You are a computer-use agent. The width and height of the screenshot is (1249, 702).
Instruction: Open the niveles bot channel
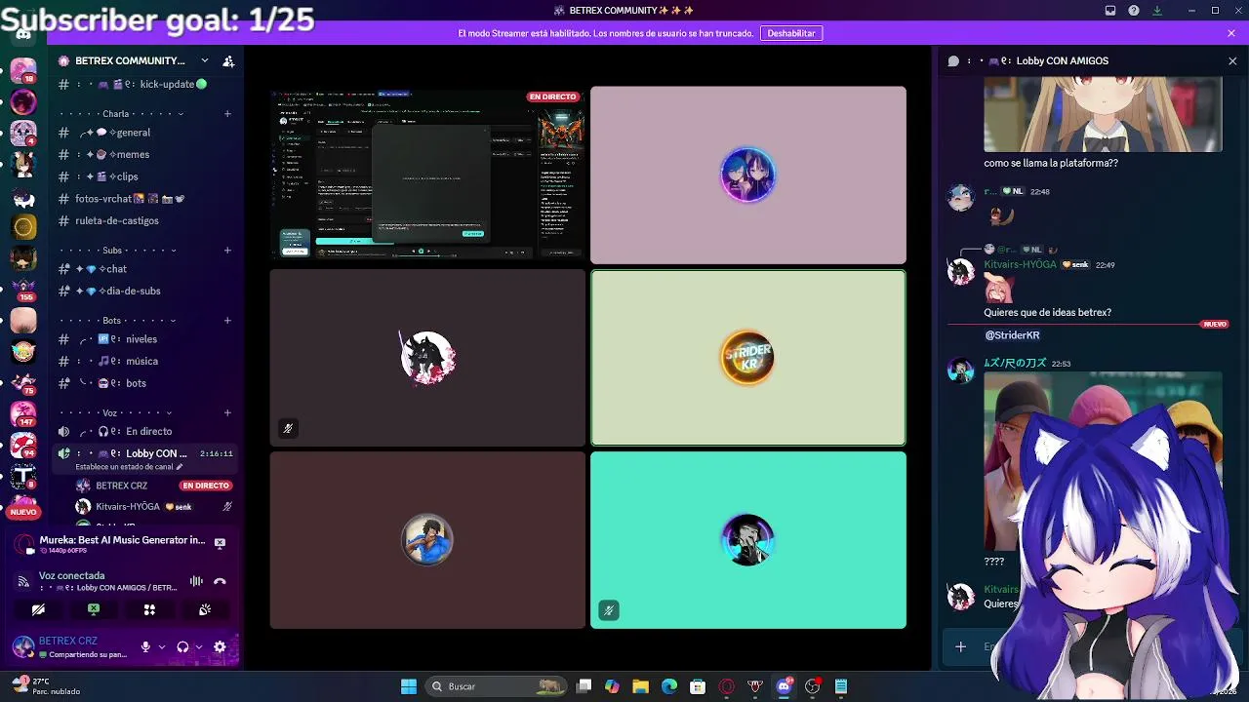tap(145, 339)
